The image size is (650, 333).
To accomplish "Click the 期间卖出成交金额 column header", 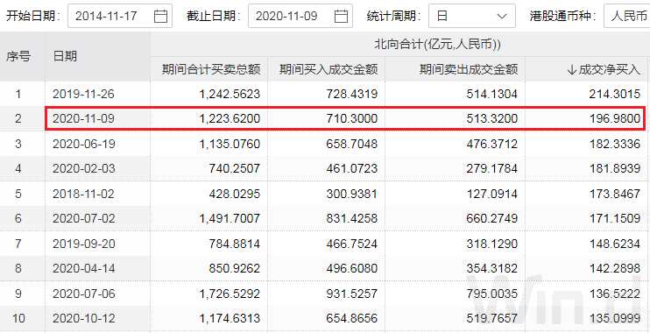I will (x=469, y=69).
